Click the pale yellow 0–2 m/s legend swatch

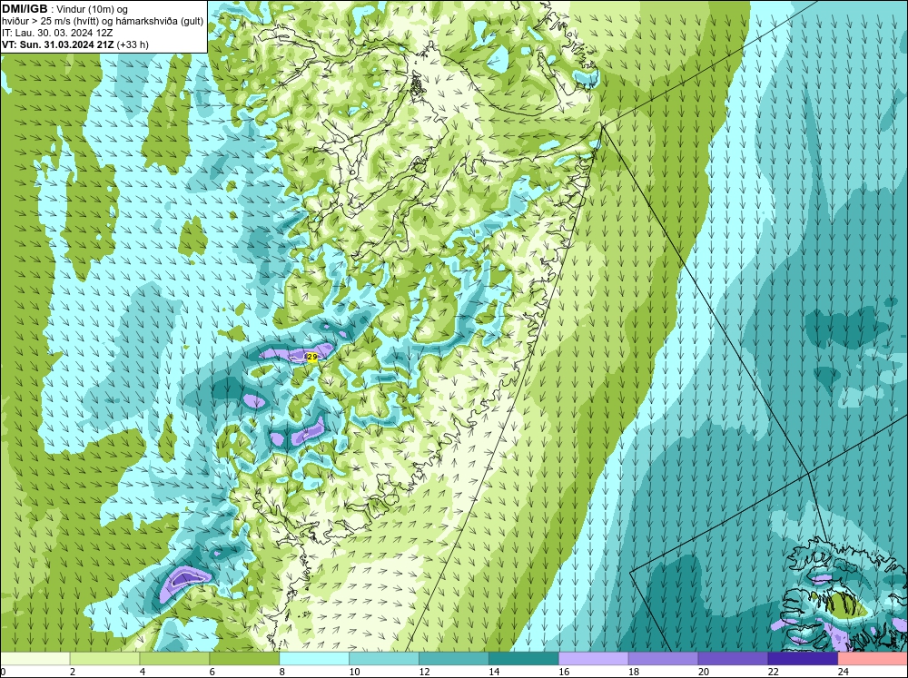[35, 659]
